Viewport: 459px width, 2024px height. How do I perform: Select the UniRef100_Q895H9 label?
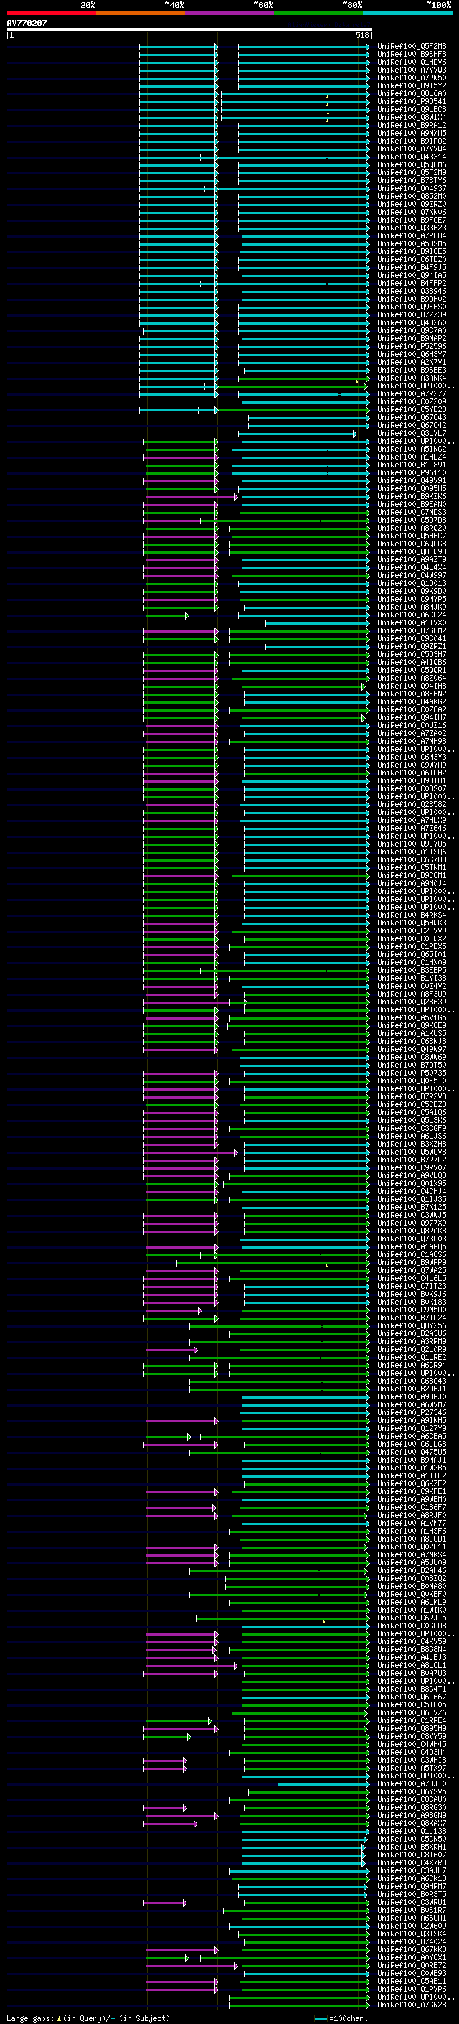(x=412, y=1729)
